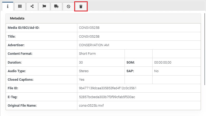Click the Duration: label
This screenshot has height=116, width=206.
(x=15, y=62)
